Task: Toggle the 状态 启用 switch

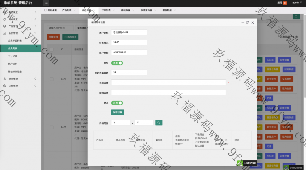Action: [117, 103]
